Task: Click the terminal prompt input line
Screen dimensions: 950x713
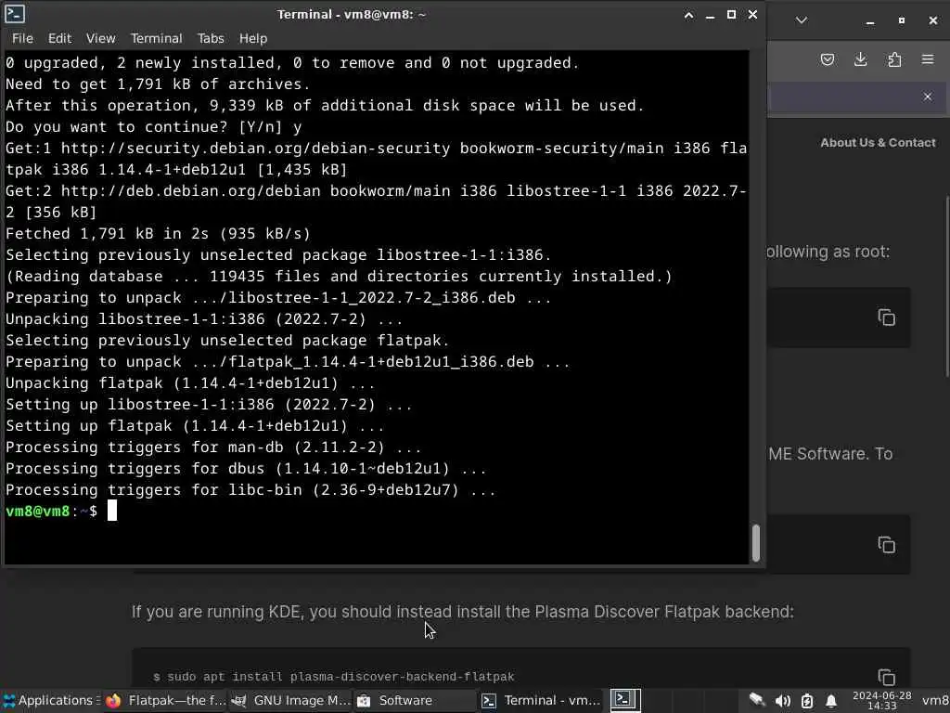Action: [x=376, y=512]
